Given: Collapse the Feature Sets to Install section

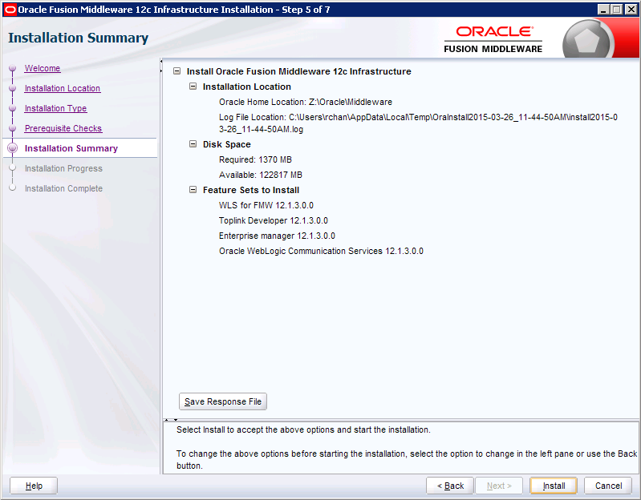Looking at the screenshot, I should coord(193,189).
